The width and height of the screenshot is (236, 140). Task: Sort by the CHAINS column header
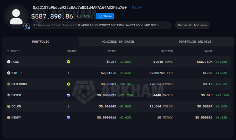[71, 51]
